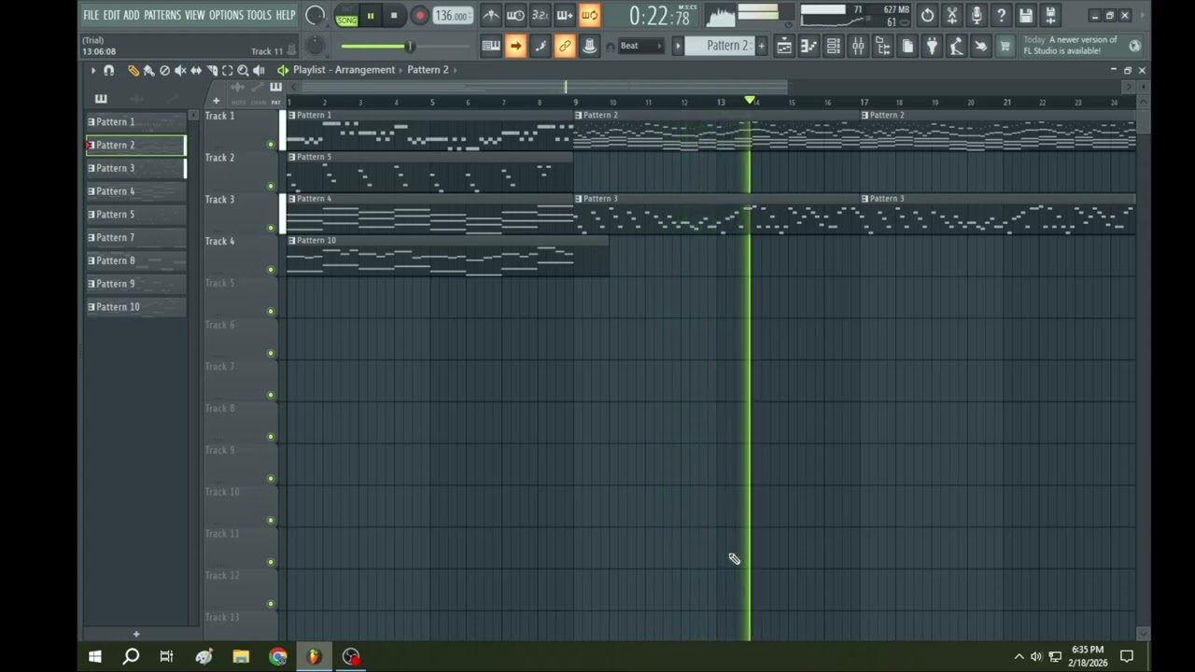
Task: Select the Zoom magnifier tool in Playlist
Action: (x=243, y=70)
